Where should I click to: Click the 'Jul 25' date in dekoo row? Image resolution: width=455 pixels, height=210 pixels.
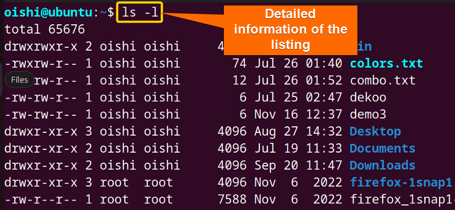pos(276,98)
